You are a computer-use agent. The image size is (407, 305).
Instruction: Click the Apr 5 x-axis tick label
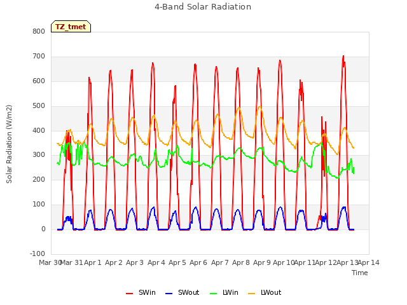pos(177,262)
